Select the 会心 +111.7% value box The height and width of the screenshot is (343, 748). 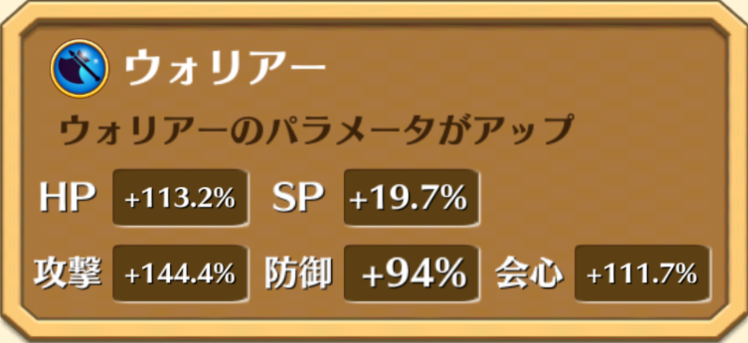point(642,273)
